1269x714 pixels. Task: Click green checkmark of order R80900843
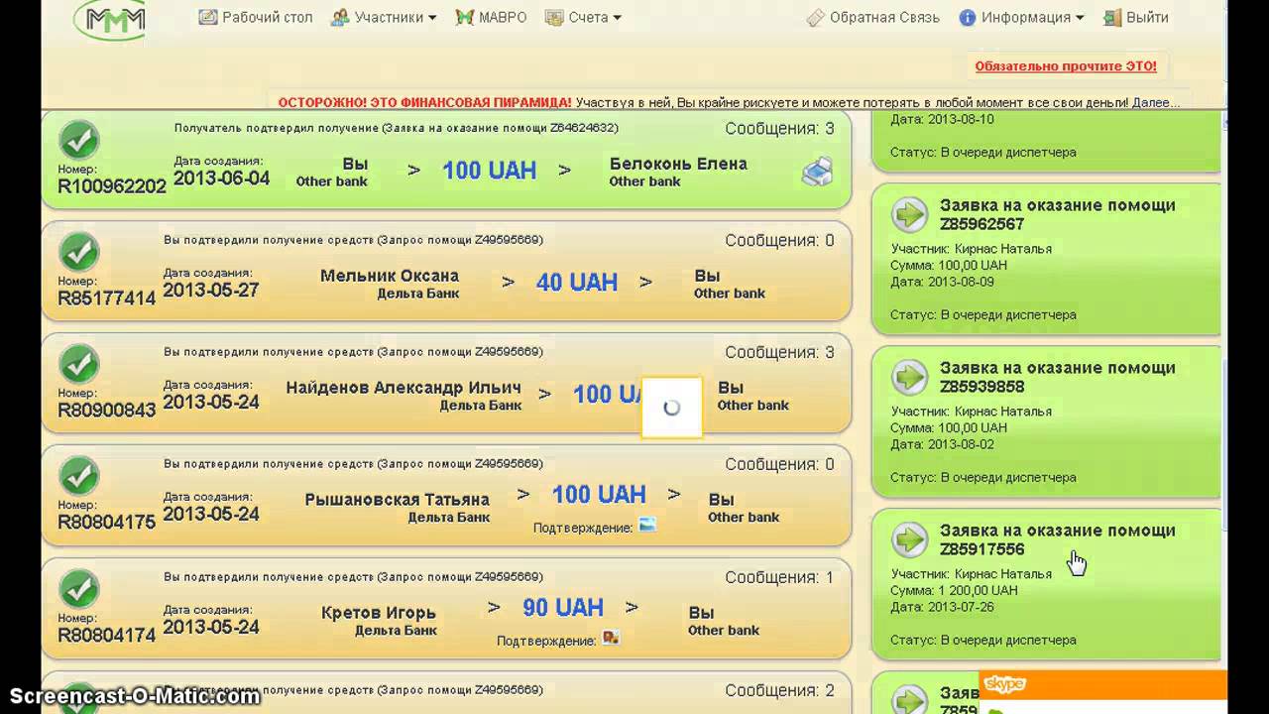point(78,364)
